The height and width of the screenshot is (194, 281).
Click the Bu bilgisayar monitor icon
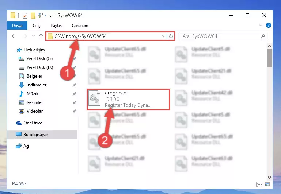19,135
